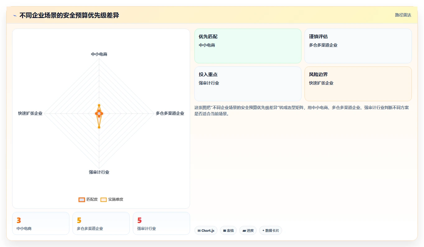
Task: Click the description paragraph starting 这张图把
Action: click(302, 111)
